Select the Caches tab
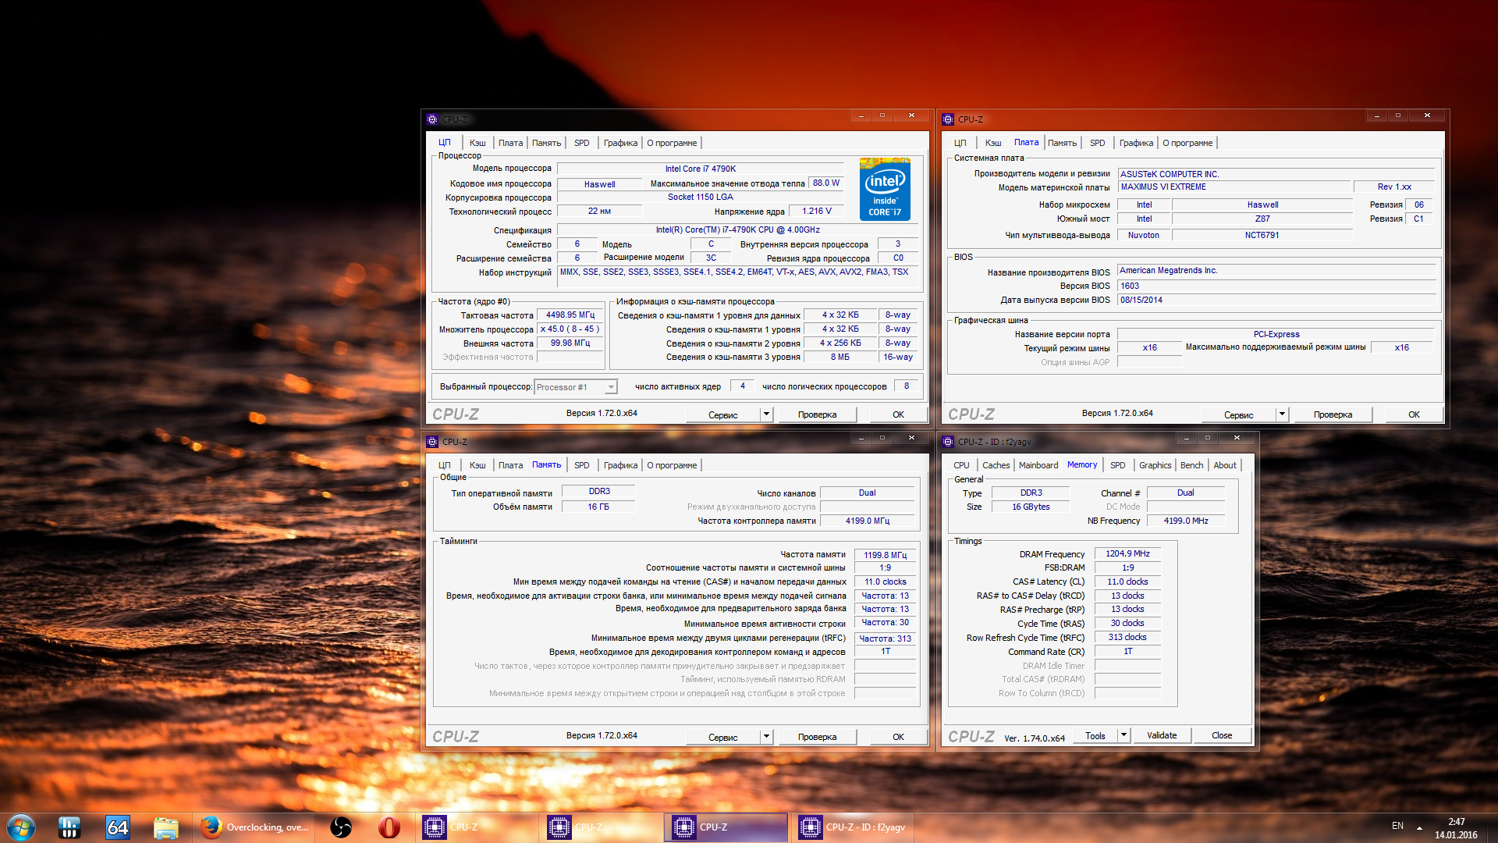This screenshot has height=843, width=1498. coord(996,465)
